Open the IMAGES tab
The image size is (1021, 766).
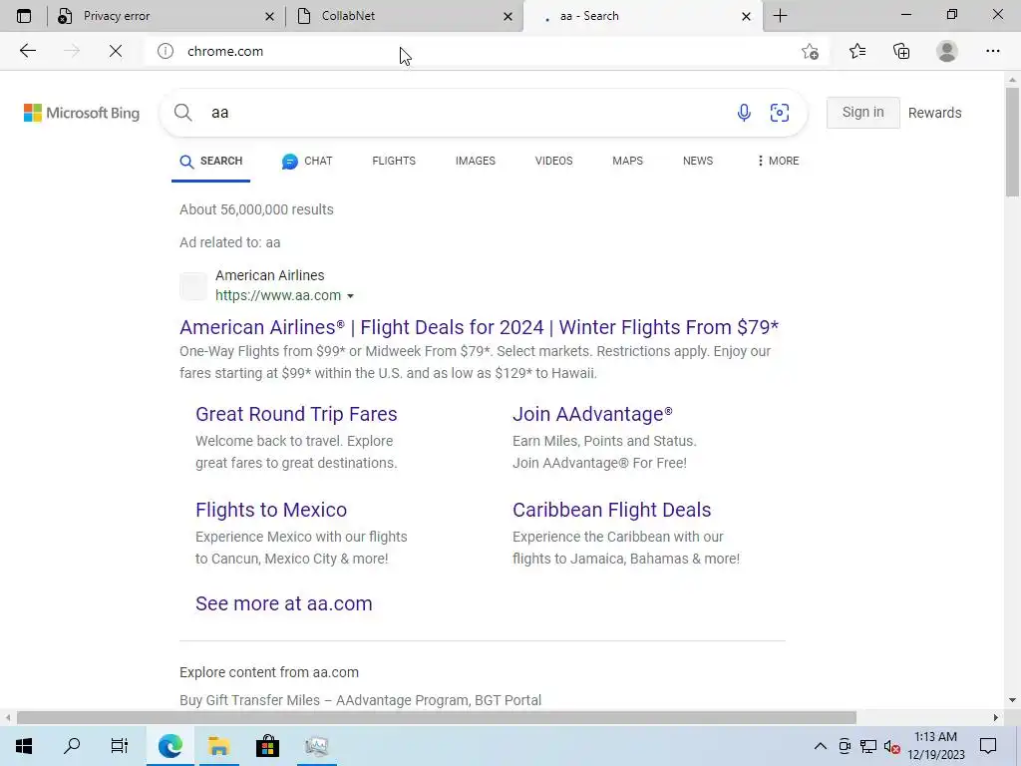click(x=476, y=161)
